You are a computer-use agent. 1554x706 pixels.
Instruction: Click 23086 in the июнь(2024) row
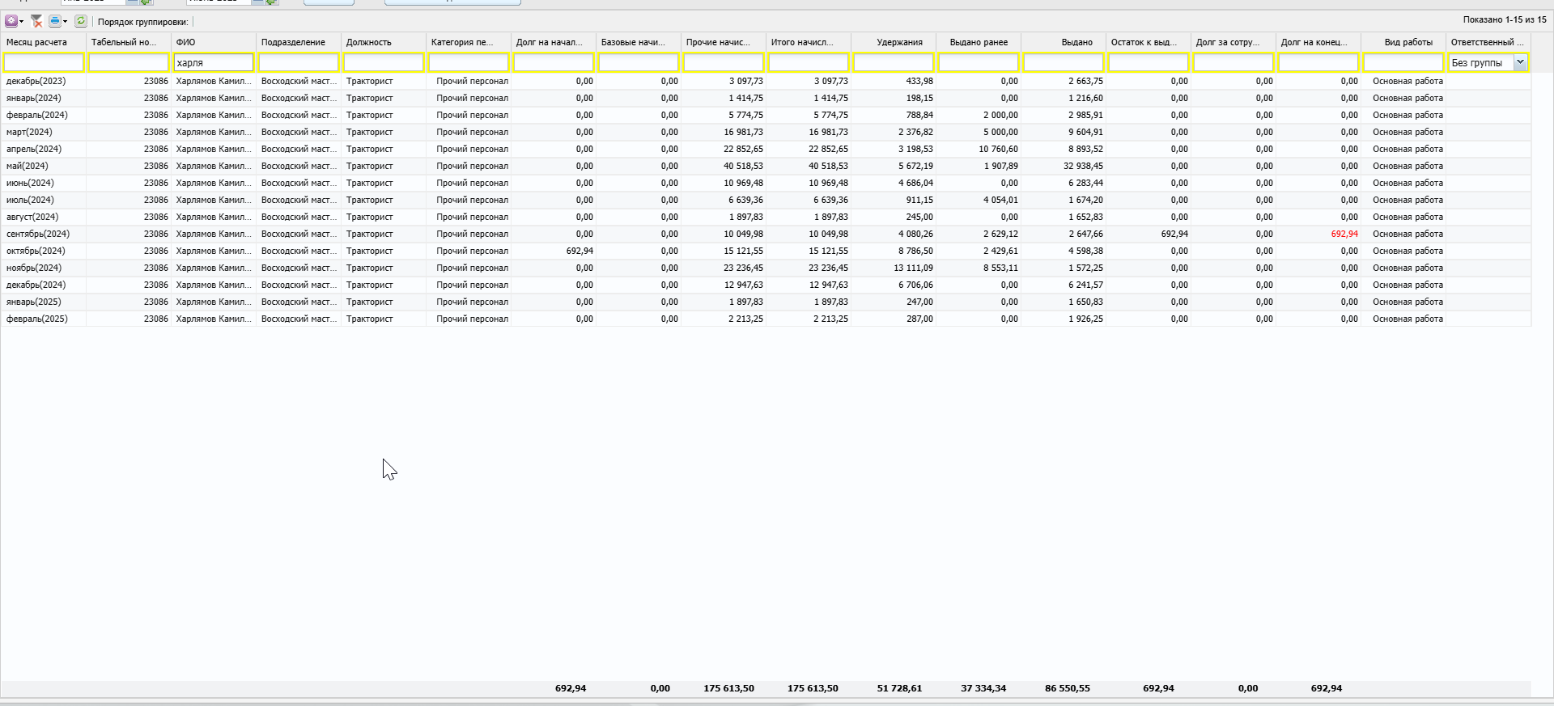pos(156,183)
